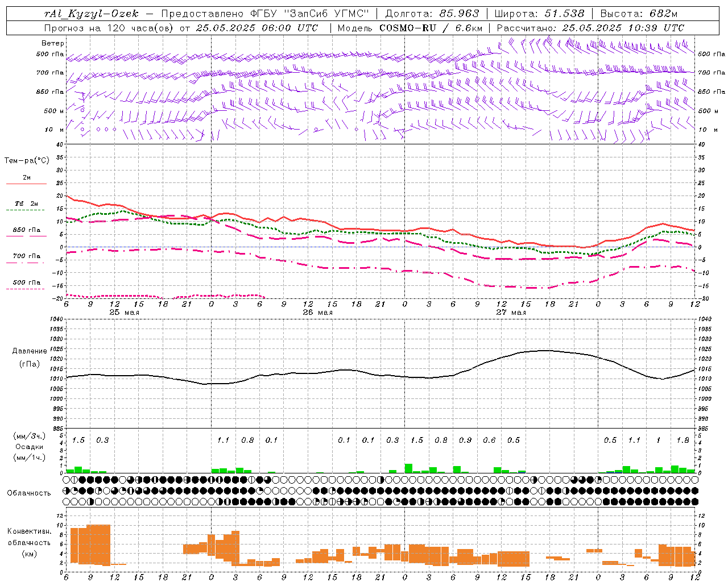Click the solid line swatch under the 2м legend
Screen dimensions: 728x582
coord(26,184)
